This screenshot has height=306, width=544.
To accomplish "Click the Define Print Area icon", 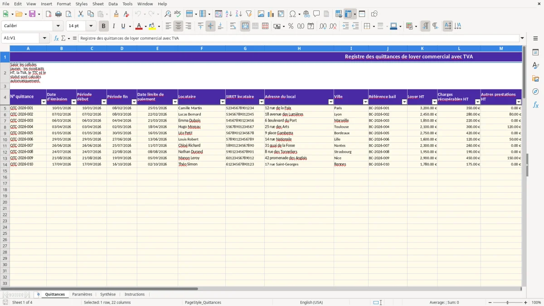I will click(x=339, y=14).
